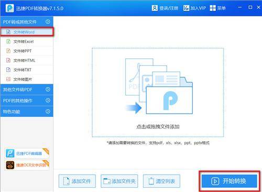Open the 菜单 grid icon

pyautogui.click(x=213, y=8)
